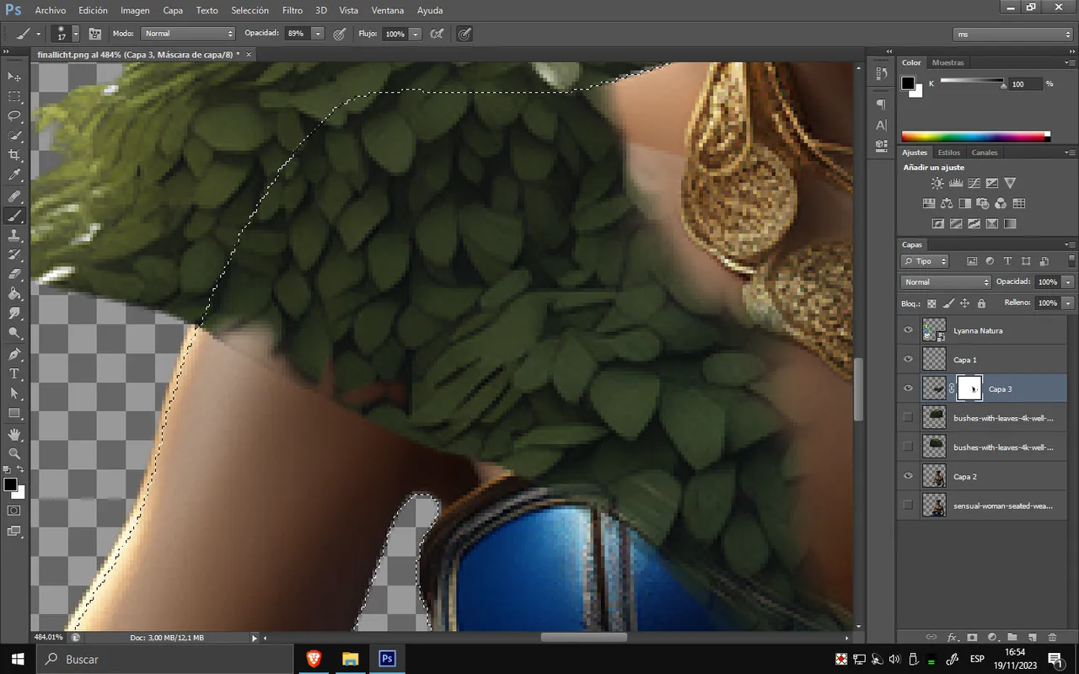Open Windows Start menu
The width and height of the screenshot is (1079, 674).
point(18,659)
